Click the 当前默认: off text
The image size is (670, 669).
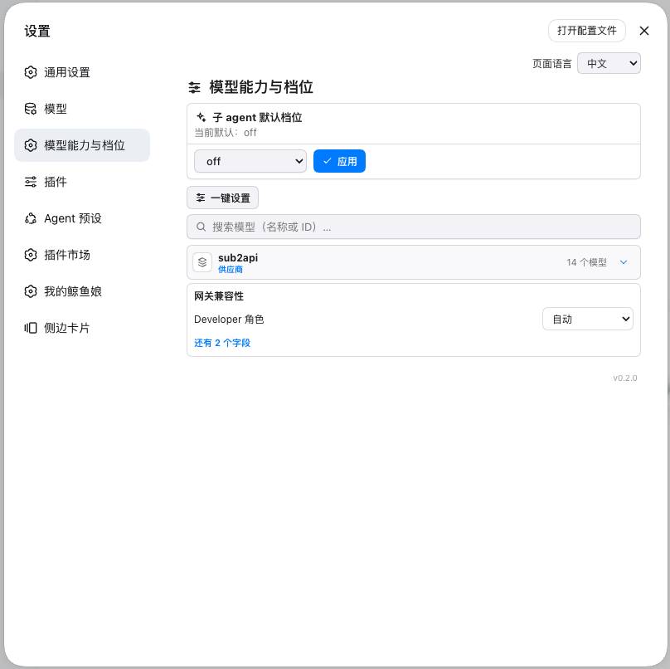[226, 133]
